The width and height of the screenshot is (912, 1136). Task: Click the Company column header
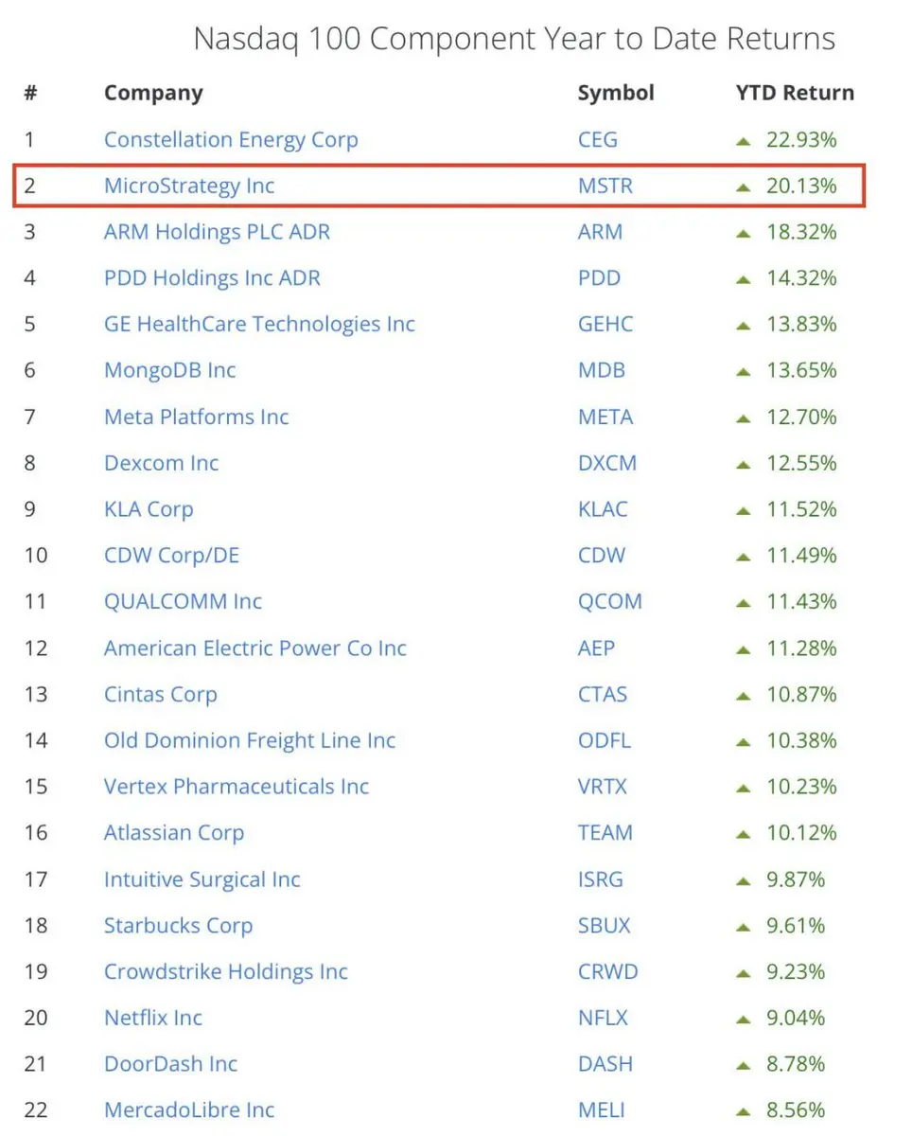[153, 93]
